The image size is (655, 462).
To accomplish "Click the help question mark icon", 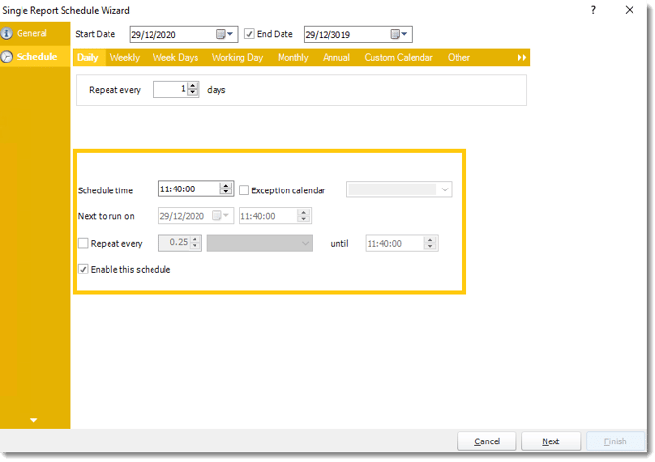I will pyautogui.click(x=593, y=10).
